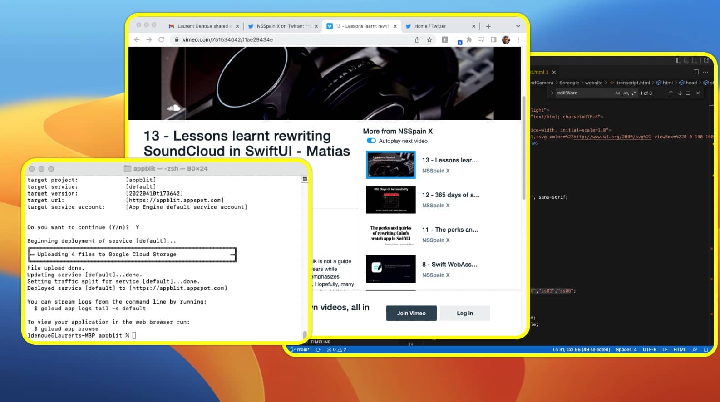This screenshot has width=720, height=402.
Task: Open VS Code editor more actions
Action: 705,72
